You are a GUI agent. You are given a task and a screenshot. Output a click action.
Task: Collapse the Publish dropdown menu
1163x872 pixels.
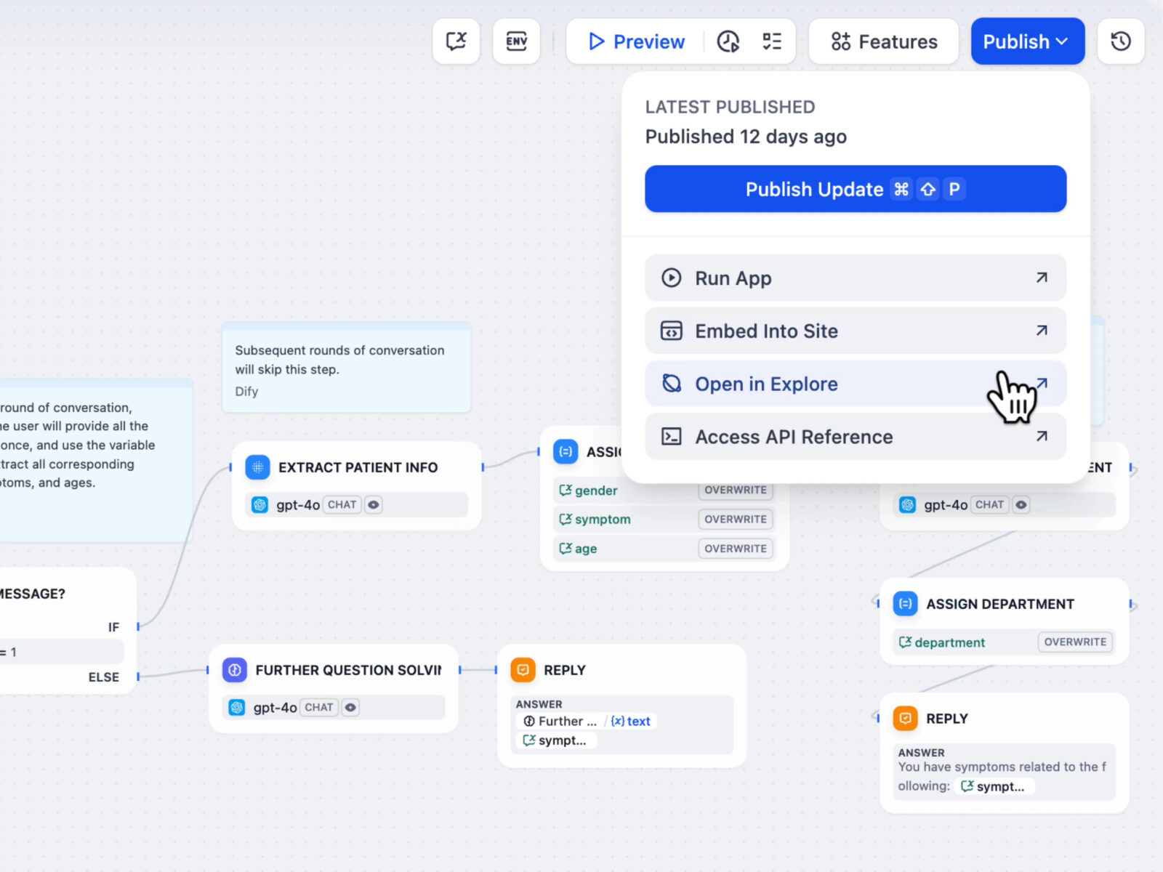pos(1027,41)
